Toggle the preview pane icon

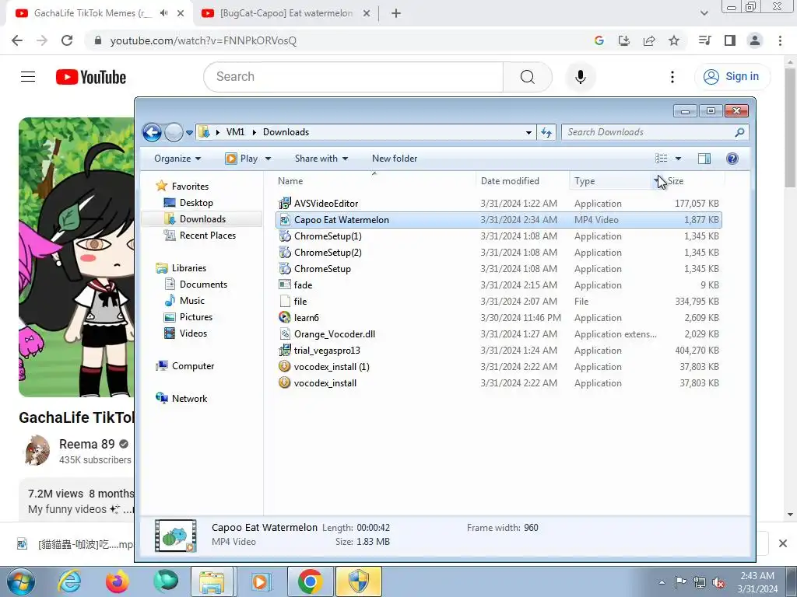[704, 159]
